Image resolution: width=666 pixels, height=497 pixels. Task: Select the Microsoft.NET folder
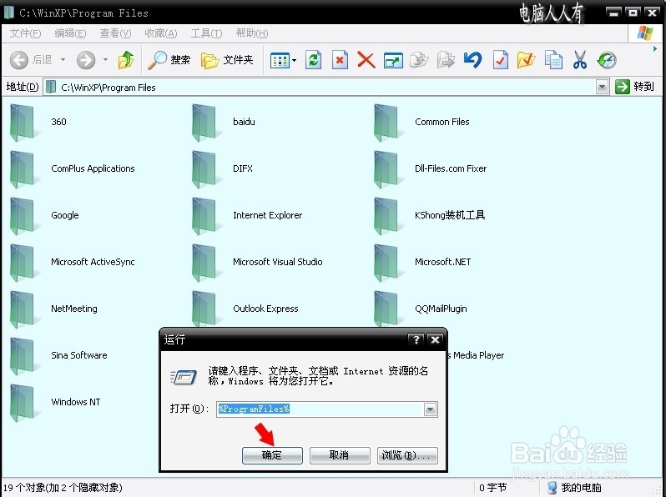pyautogui.click(x=422, y=263)
